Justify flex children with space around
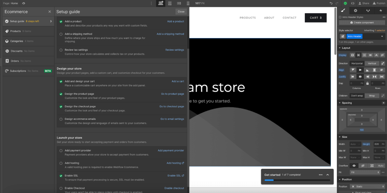 pyautogui.click(x=381, y=77)
